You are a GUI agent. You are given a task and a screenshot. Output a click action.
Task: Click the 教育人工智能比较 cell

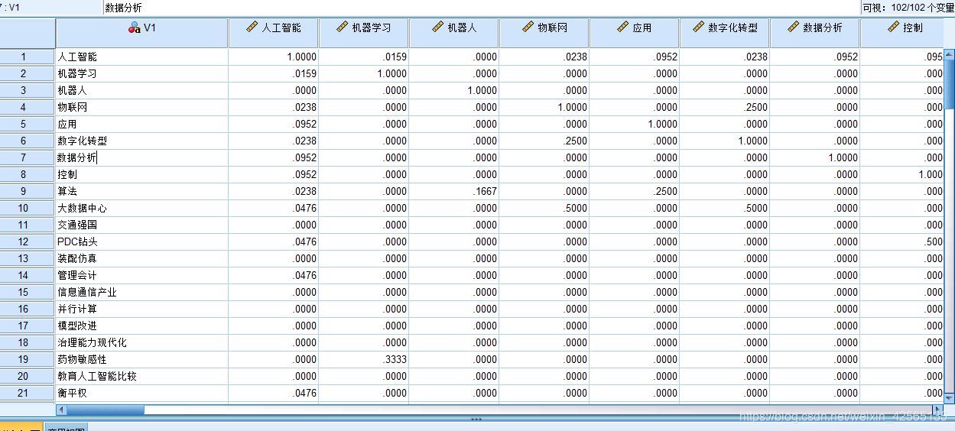(142, 376)
